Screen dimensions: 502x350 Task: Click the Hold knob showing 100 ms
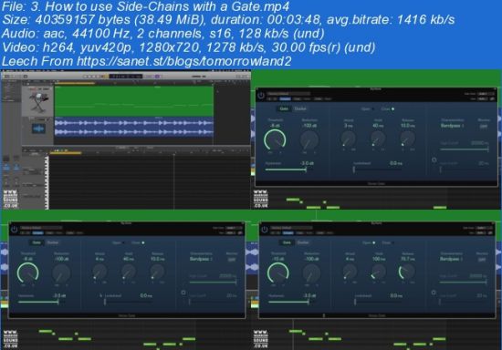[379, 272]
